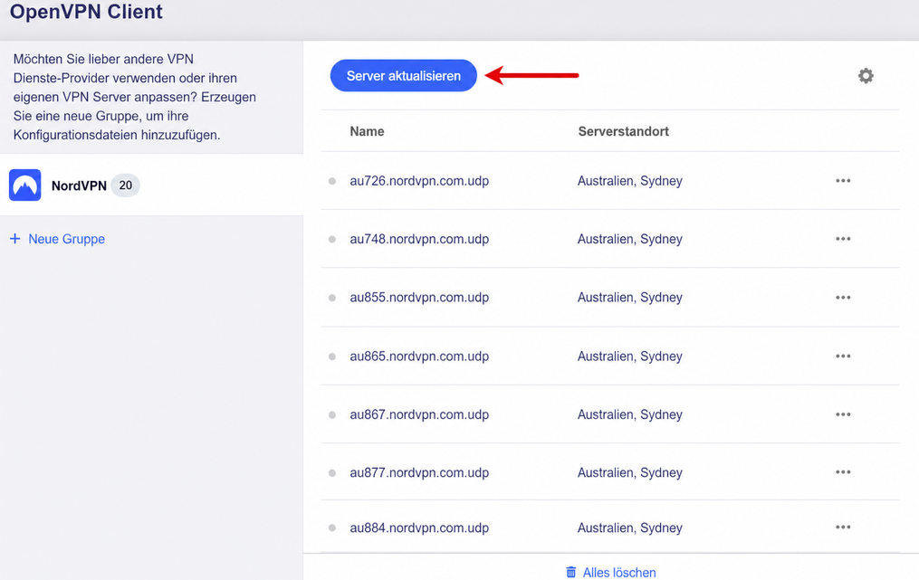The image size is (919, 580).
Task: Click the 20 server count badge
Action: click(x=126, y=185)
